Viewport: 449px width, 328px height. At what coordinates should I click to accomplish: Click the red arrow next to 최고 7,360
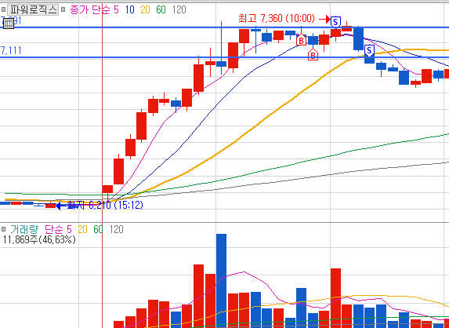point(325,20)
